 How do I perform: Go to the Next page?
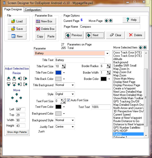tap(95, 35)
